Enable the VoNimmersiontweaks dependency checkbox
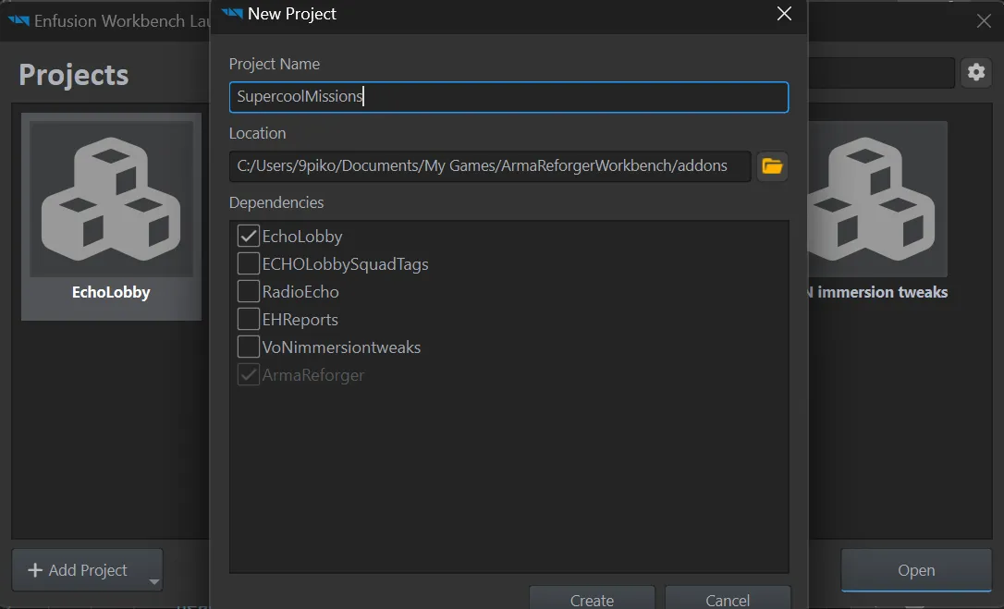 (249, 347)
